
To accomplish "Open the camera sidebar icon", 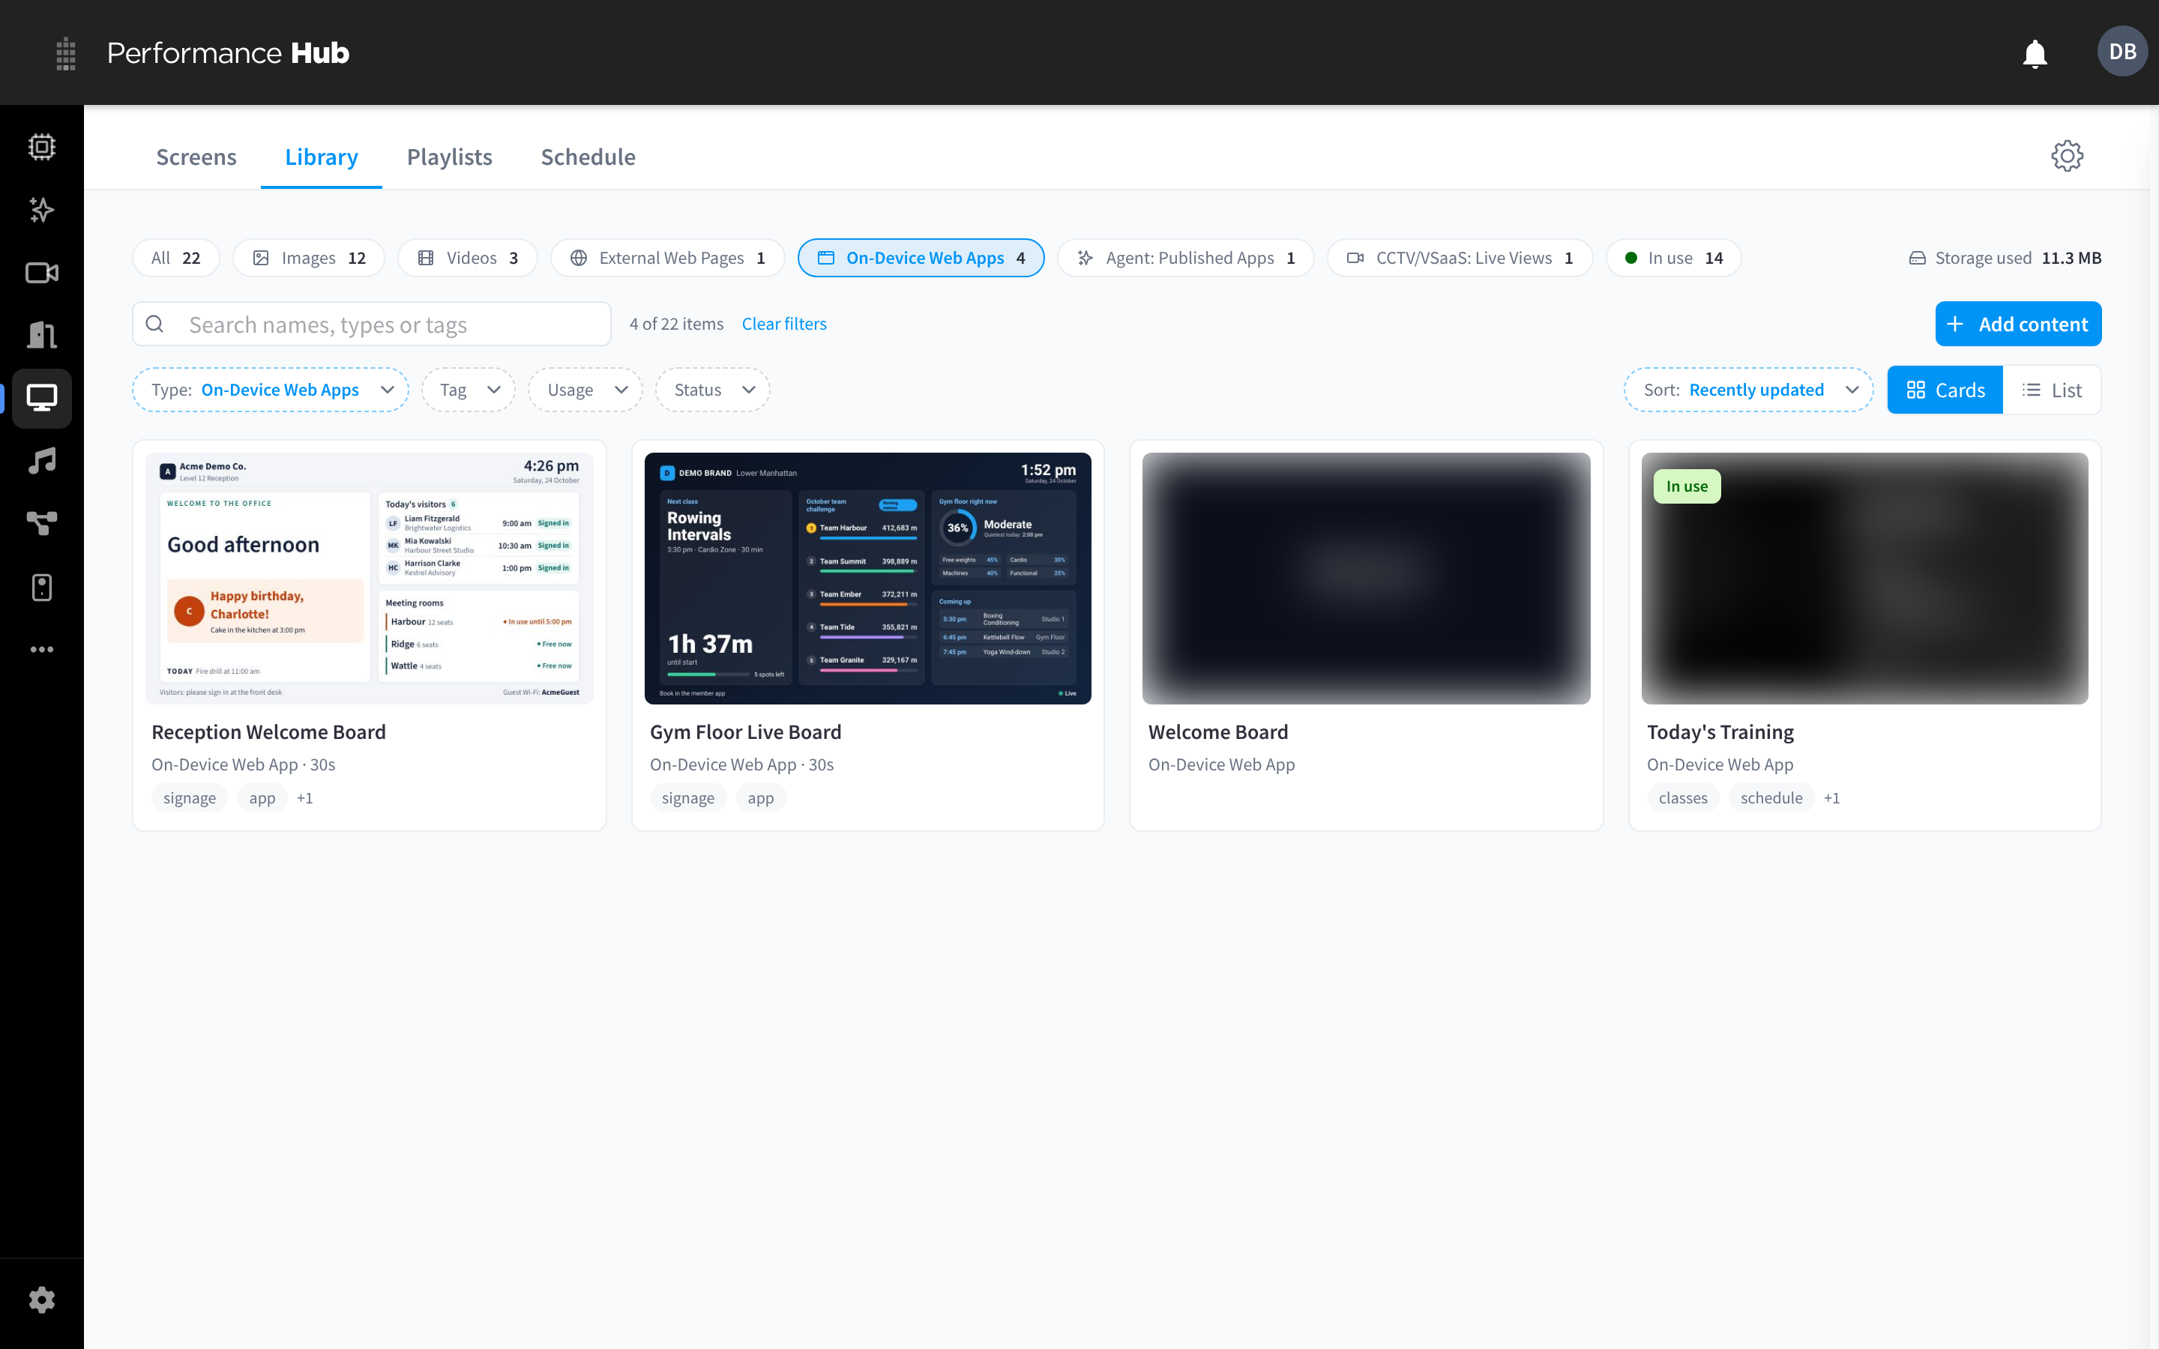I will coord(42,273).
